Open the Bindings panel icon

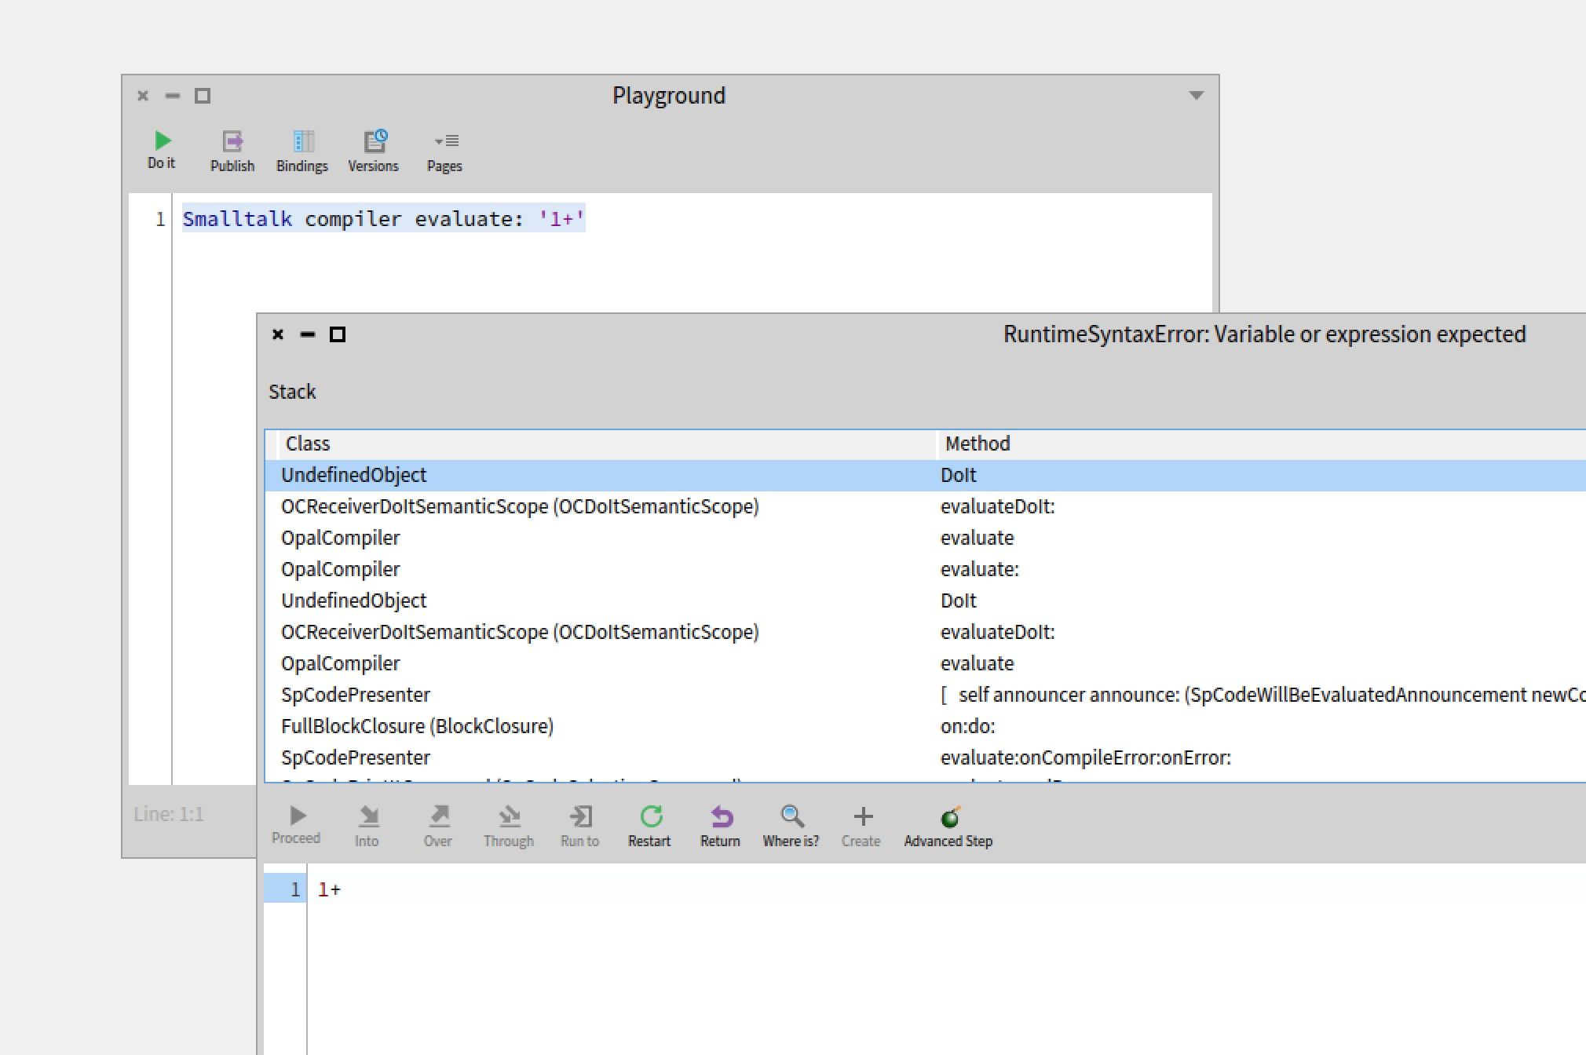point(302,150)
